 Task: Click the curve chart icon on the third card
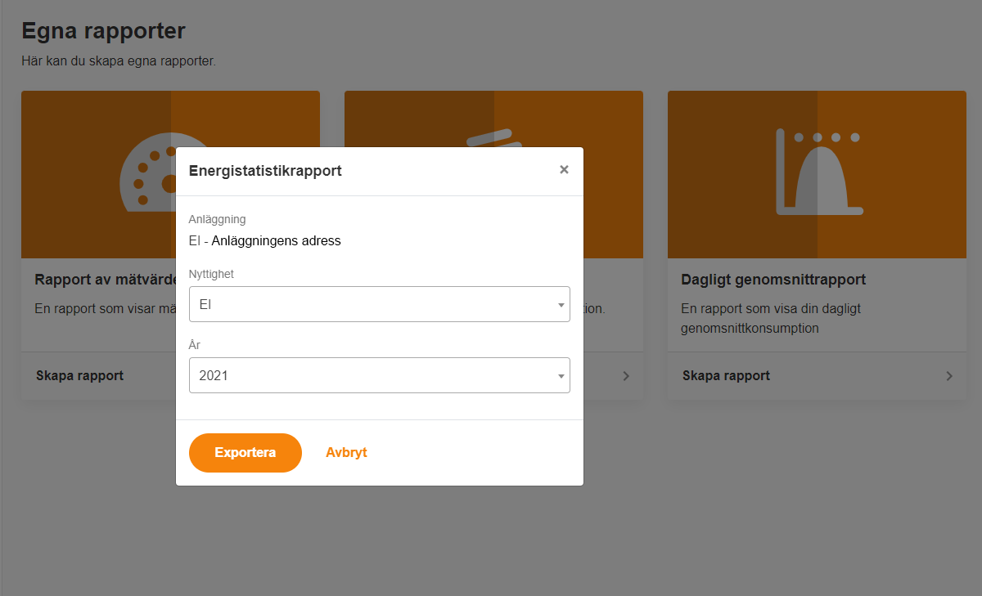[x=818, y=172]
